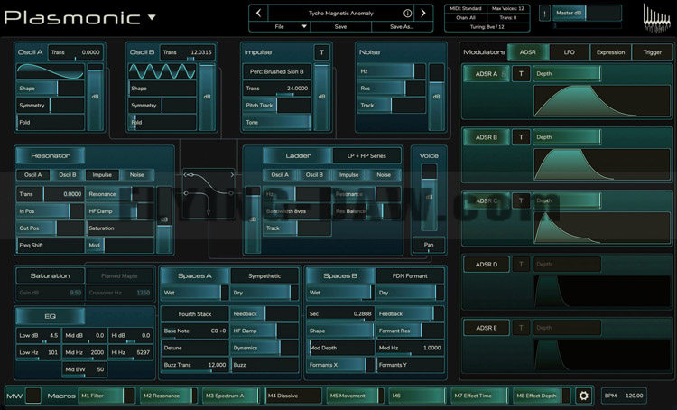677x410 pixels.
Task: Toggle Resonator Noise input
Action: coord(137,175)
